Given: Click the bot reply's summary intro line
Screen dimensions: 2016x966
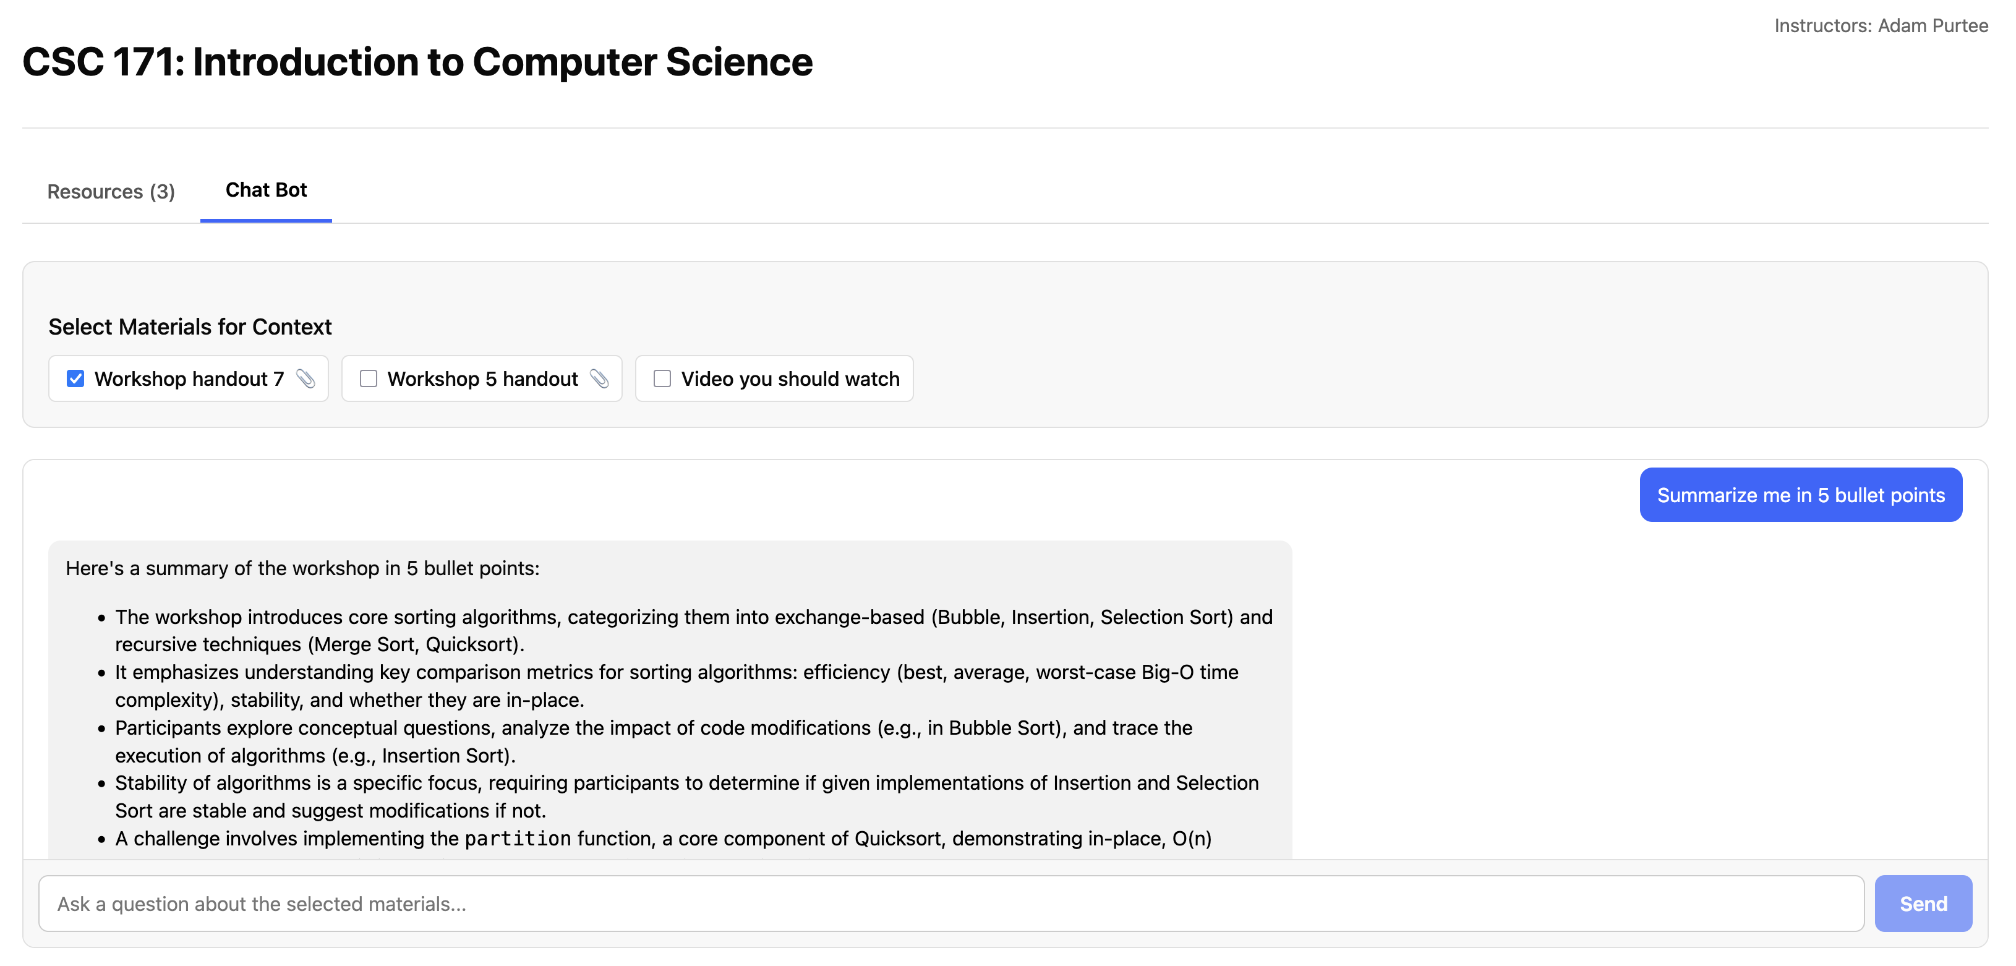Looking at the screenshot, I should [303, 568].
